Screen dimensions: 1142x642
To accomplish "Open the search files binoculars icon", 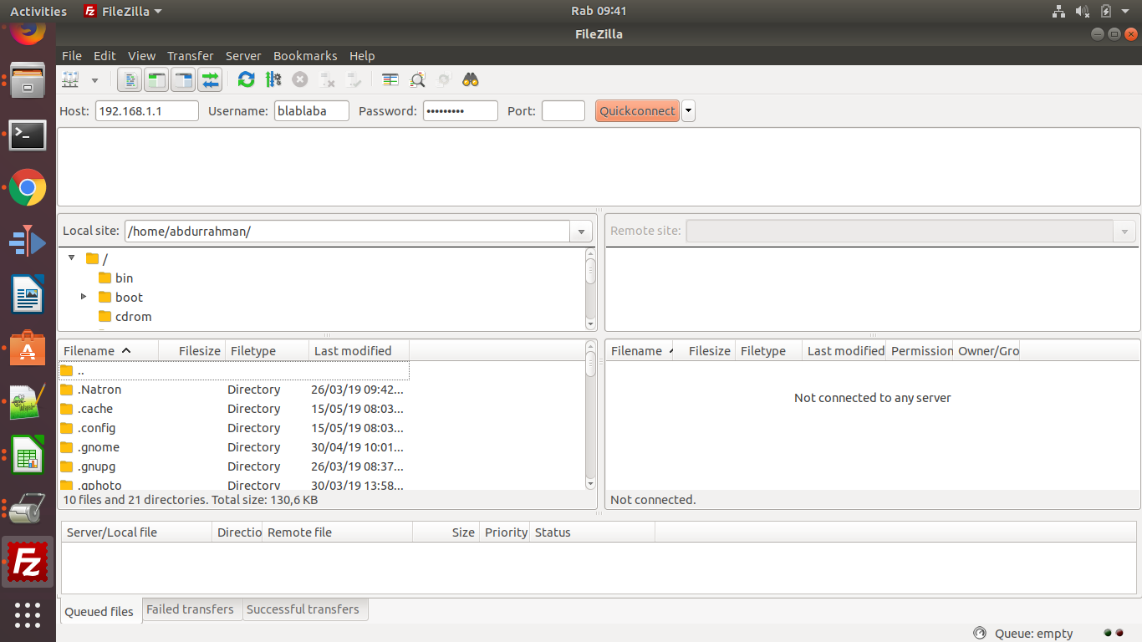I will pos(471,79).
